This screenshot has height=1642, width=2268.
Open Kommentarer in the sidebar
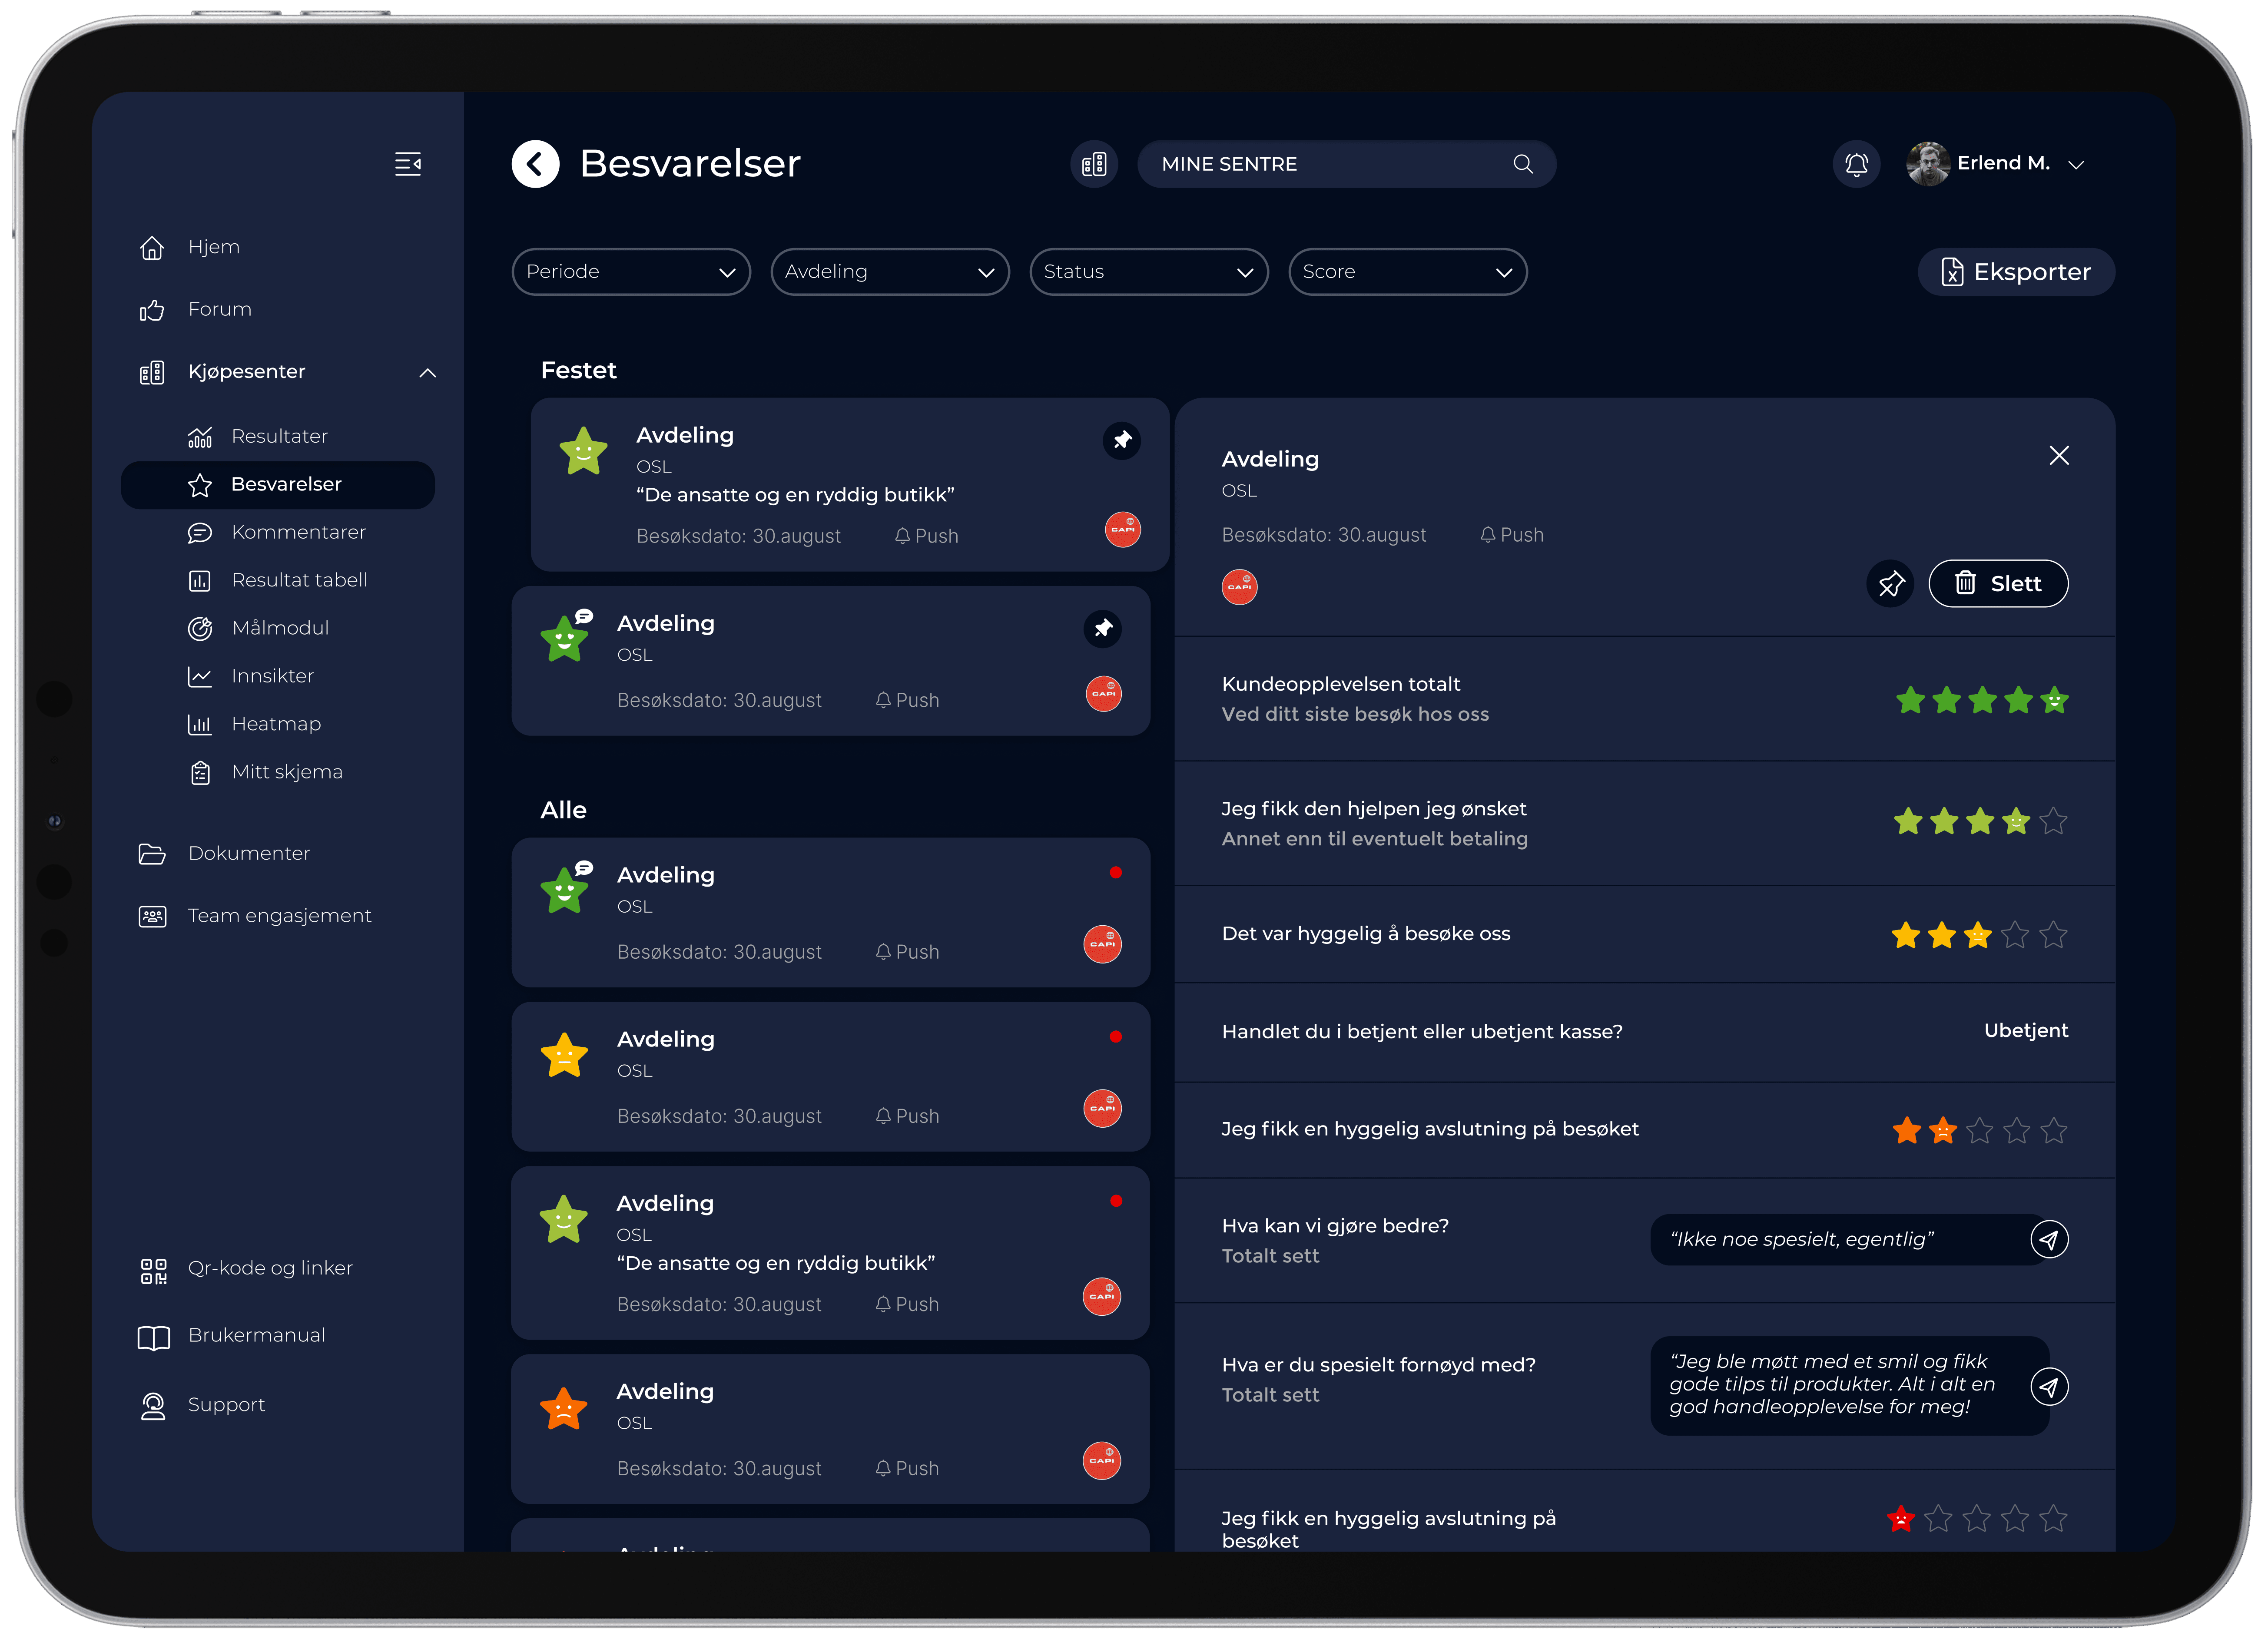(x=298, y=532)
